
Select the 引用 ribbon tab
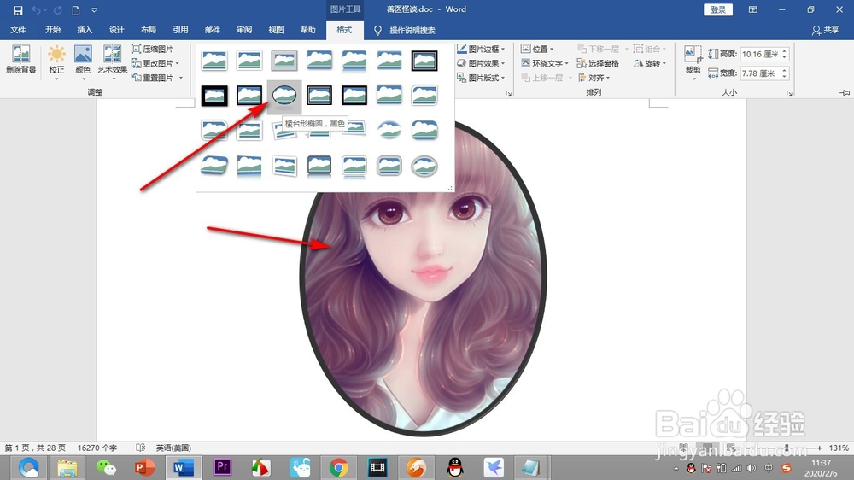click(x=180, y=30)
